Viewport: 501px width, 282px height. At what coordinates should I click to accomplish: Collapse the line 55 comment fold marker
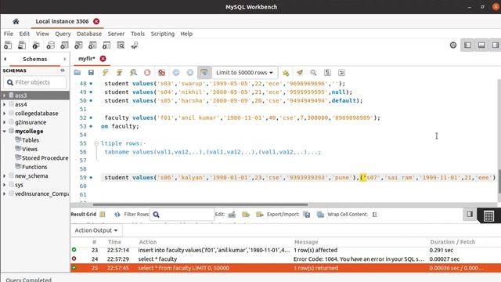[x=96, y=143]
